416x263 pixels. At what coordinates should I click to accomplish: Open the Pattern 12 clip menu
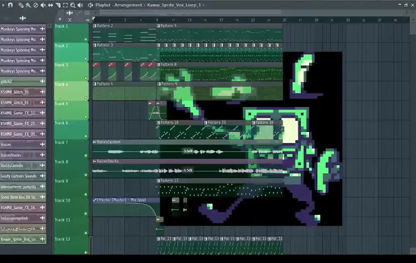click(158, 180)
